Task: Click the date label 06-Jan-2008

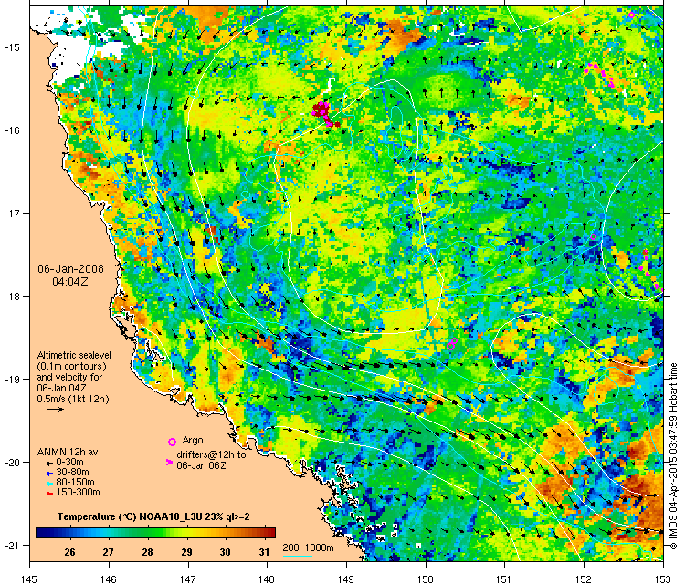Action: pos(70,269)
